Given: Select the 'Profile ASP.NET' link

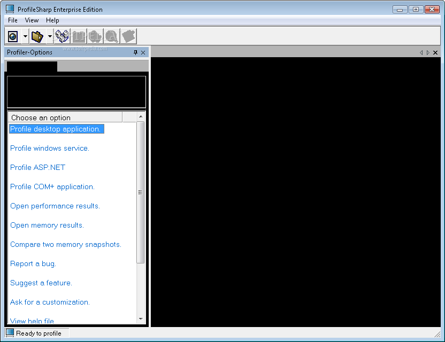Looking at the screenshot, I should point(38,167).
